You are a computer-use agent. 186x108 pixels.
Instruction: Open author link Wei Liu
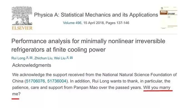tap(60, 58)
